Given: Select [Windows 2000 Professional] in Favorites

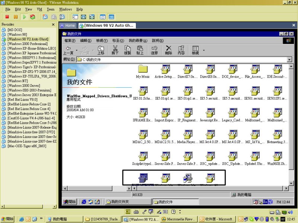Looking at the screenshot, I should pos(28,43).
